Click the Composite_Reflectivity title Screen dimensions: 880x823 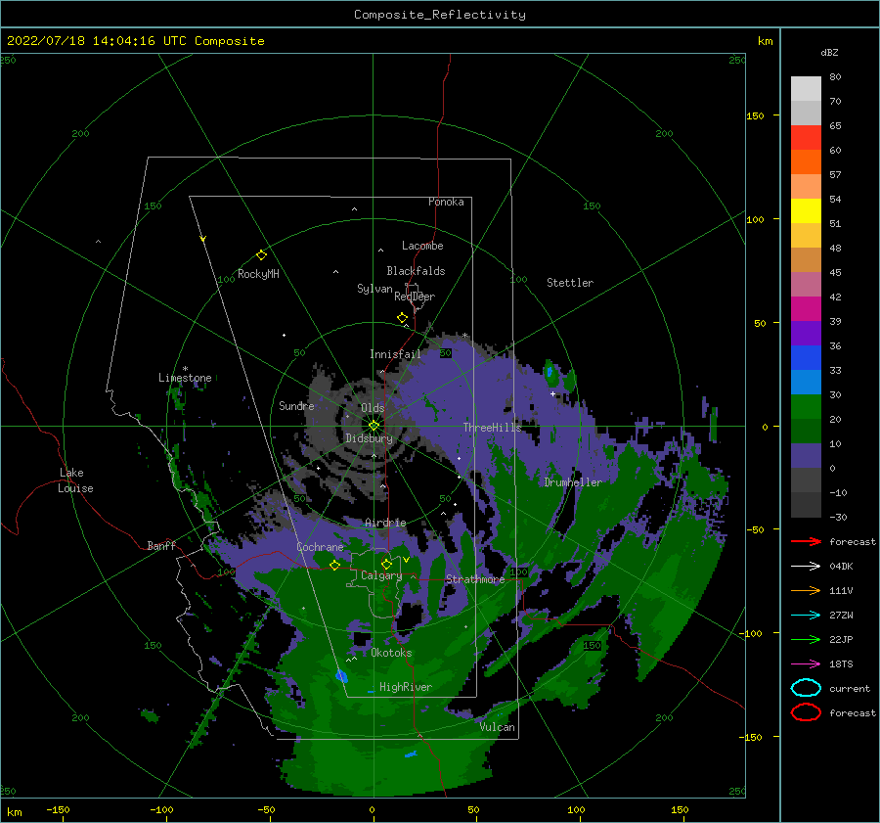[x=440, y=15]
